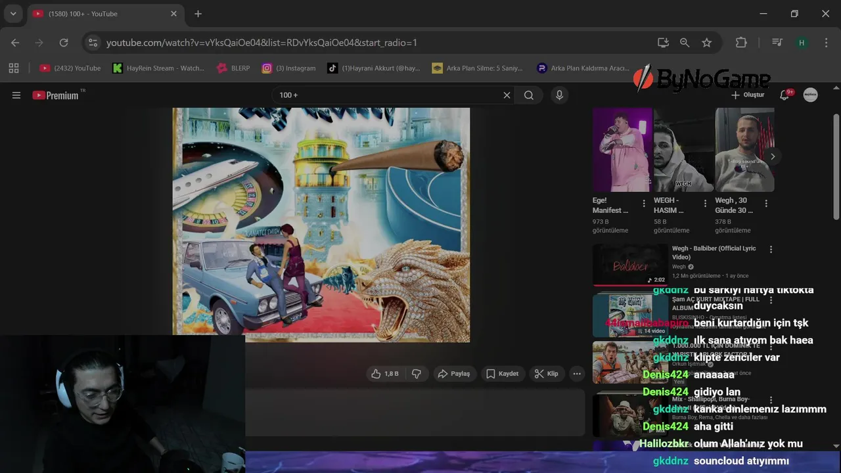Click the video player album artwork

(x=321, y=225)
